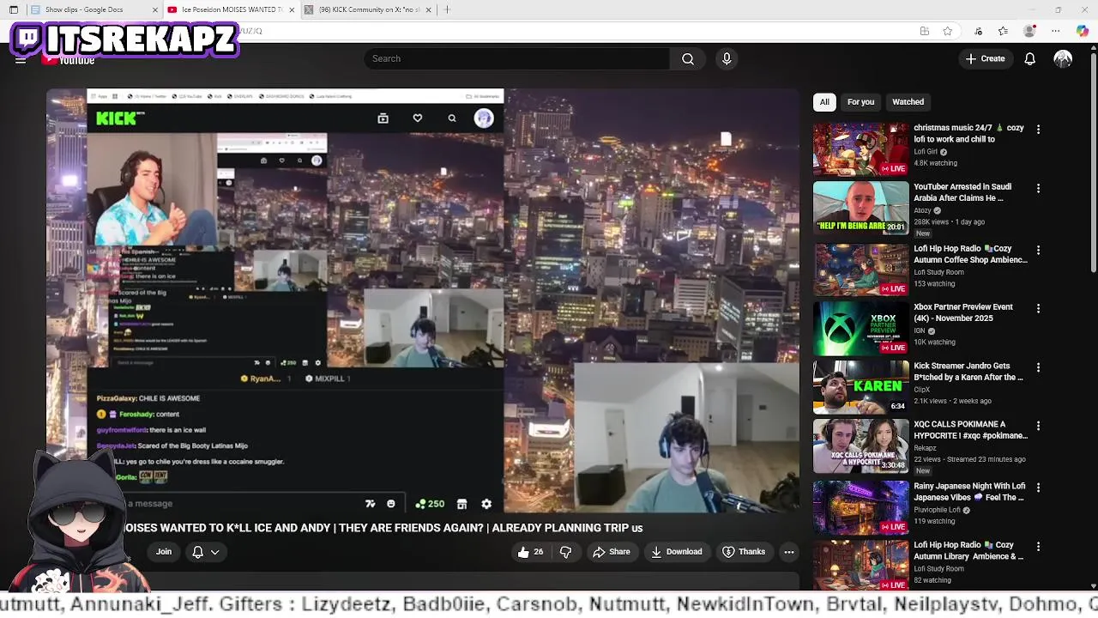This screenshot has height=618, width=1098.
Task: Open options menu for Autumn Coffee Shop video
Action: coord(1038,250)
